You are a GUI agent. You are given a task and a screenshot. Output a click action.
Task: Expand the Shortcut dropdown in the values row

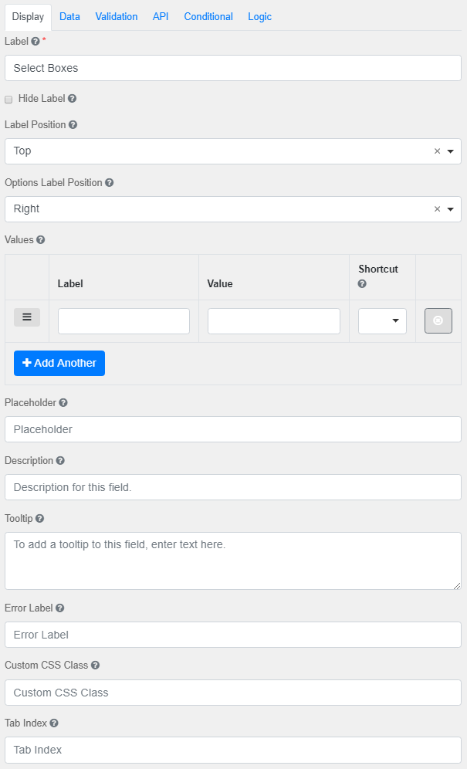coord(396,320)
